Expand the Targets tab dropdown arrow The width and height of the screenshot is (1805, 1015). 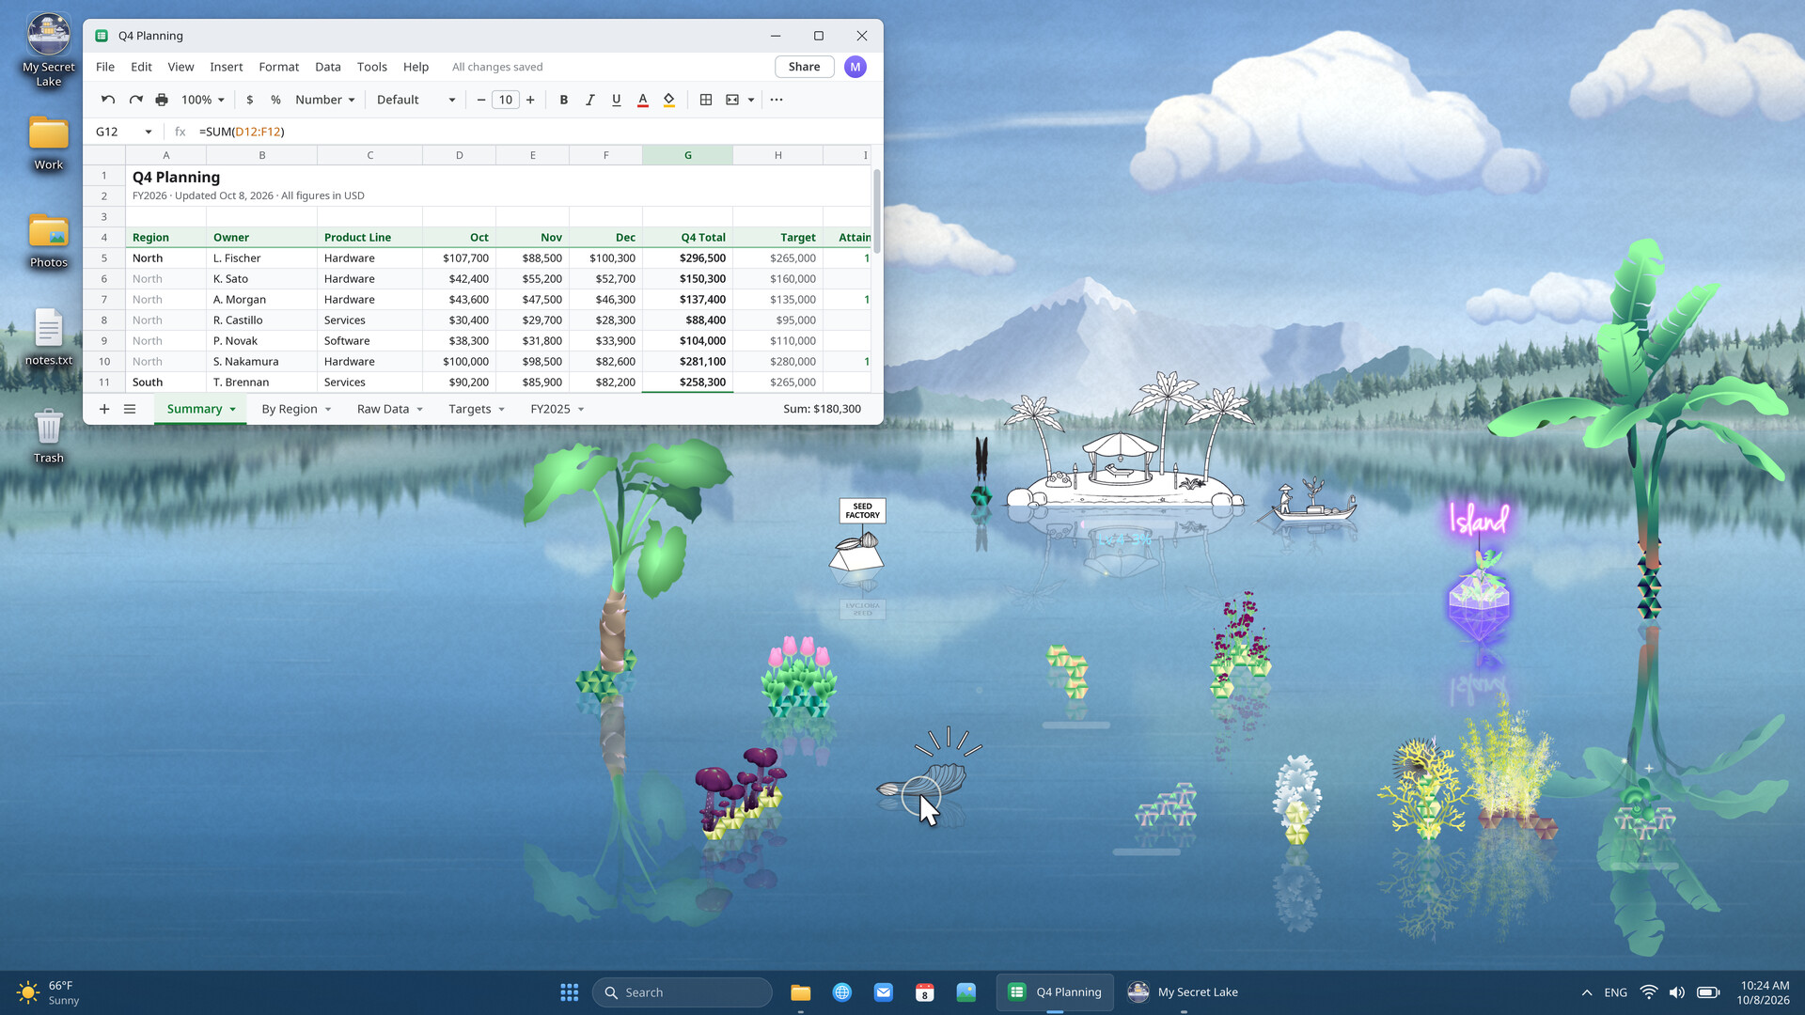point(502,410)
